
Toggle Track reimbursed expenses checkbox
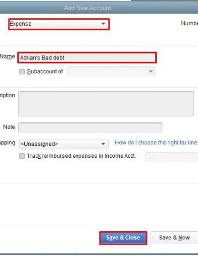22,156
